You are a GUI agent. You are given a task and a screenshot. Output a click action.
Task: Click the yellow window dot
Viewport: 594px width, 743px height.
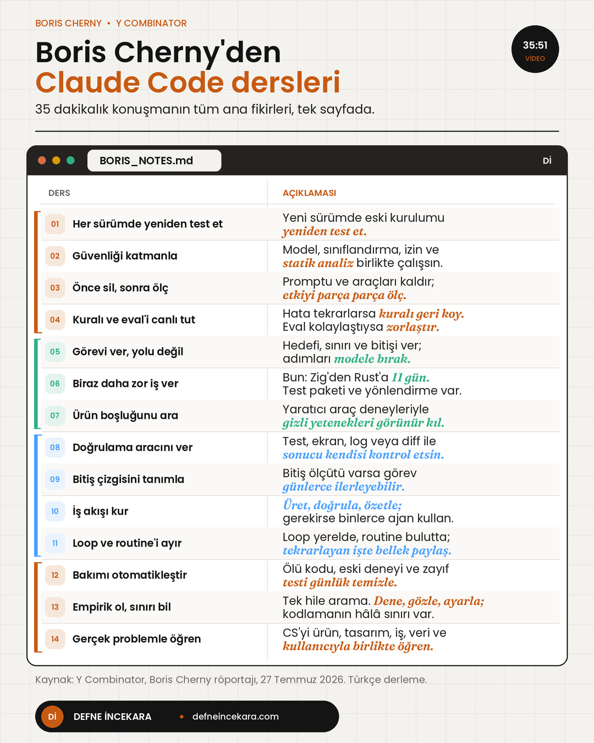point(56,160)
